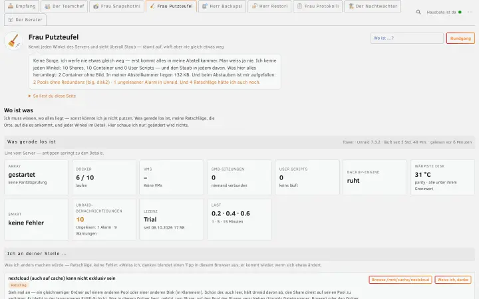Image resolution: width=479 pixels, height=299 pixels.
Task: Open the Wärmste Disk 31 °C card
Action: point(442,177)
